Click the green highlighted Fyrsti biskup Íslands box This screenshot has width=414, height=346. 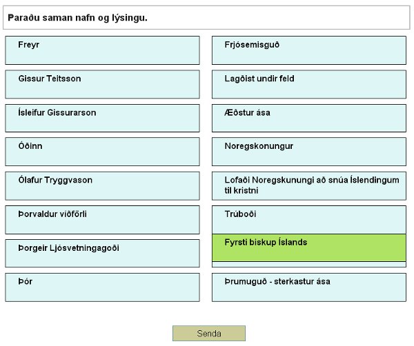pos(309,247)
